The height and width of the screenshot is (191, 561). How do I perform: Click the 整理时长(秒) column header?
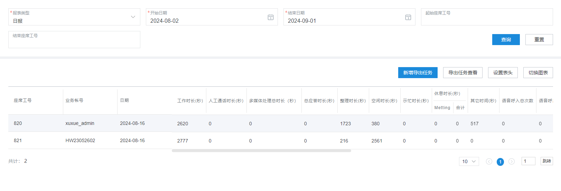353,101
